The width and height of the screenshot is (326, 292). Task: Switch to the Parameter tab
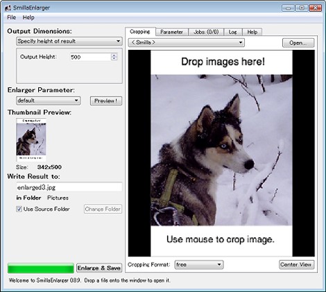tap(171, 32)
